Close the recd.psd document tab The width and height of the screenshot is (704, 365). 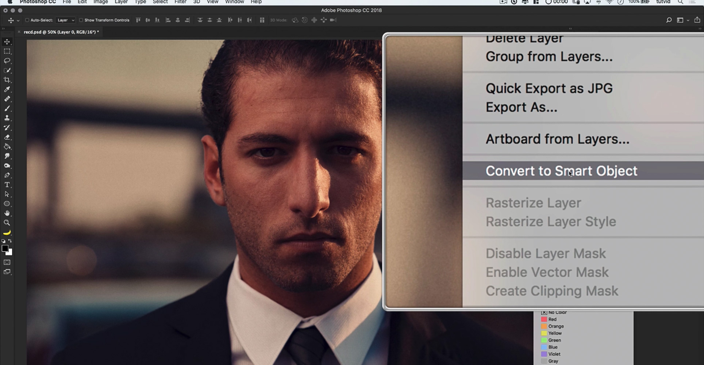pyautogui.click(x=19, y=32)
